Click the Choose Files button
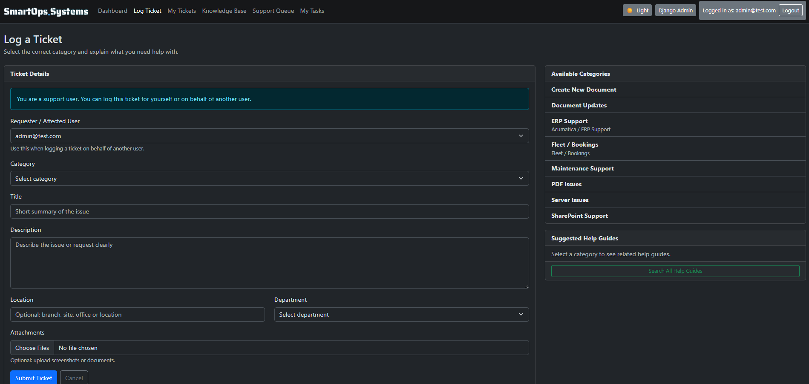 (32, 348)
